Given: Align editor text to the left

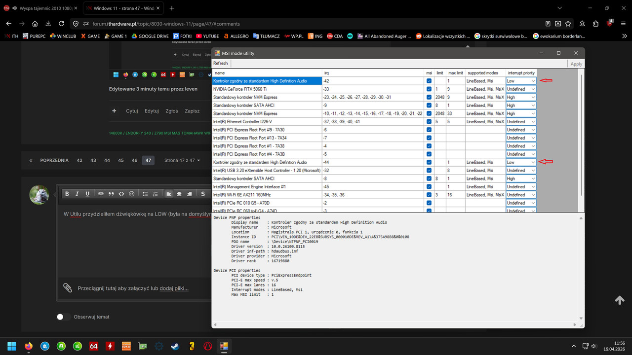Looking at the screenshot, I should [x=169, y=194].
